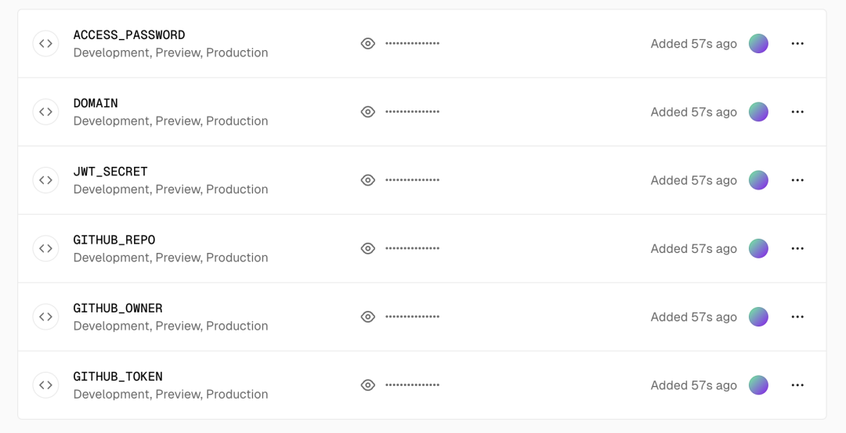Click the code brackets icon beside ACCESS_PASSWORD
The width and height of the screenshot is (846, 433).
click(46, 44)
